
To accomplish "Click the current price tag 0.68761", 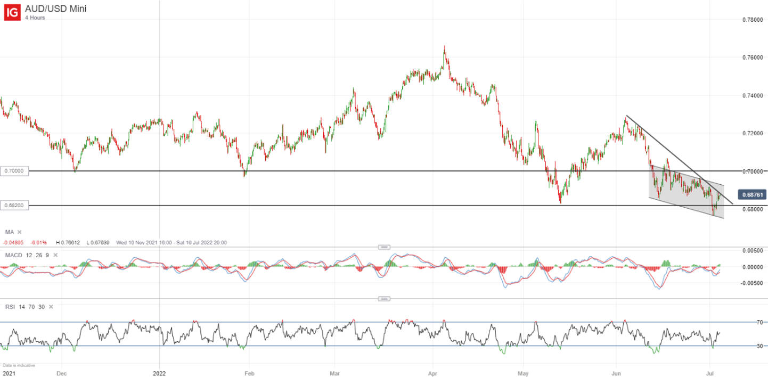I will click(x=752, y=195).
